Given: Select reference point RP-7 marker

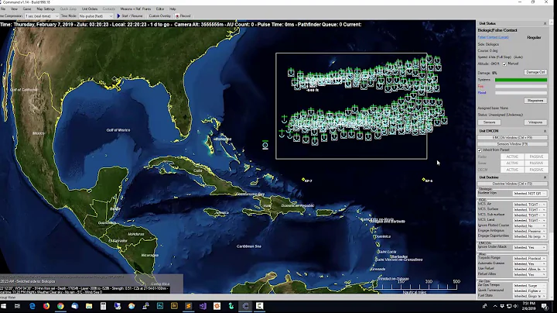Looking at the screenshot, I should [303, 180].
